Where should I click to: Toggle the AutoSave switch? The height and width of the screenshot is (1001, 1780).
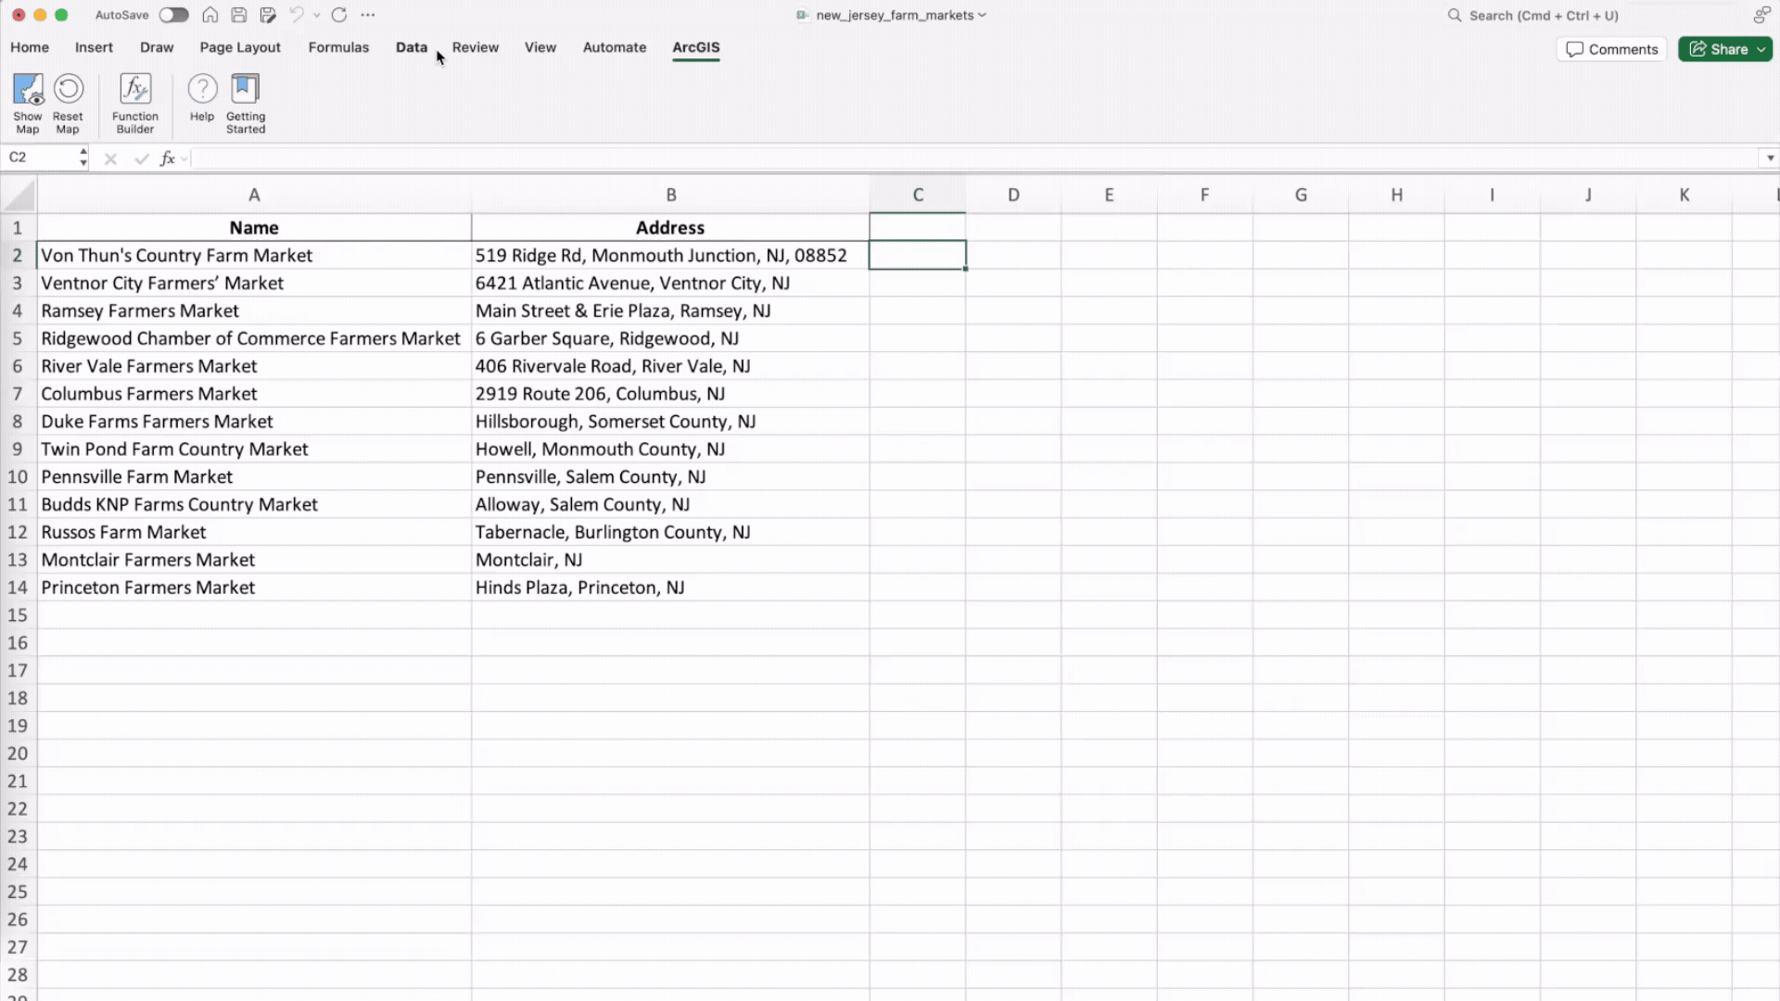click(173, 15)
